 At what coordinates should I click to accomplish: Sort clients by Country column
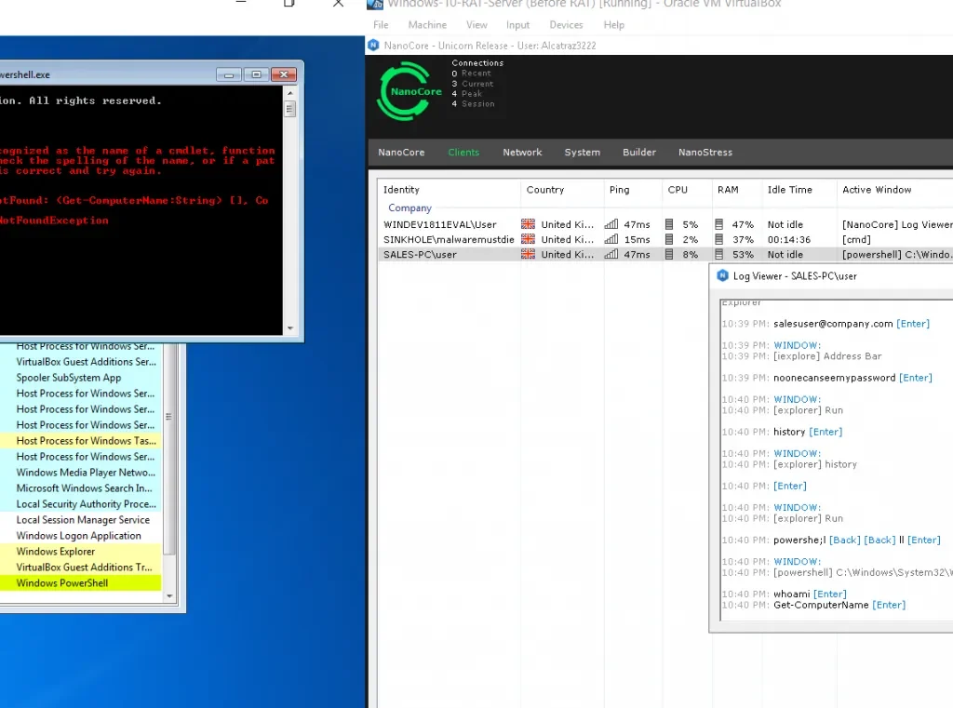562,190
